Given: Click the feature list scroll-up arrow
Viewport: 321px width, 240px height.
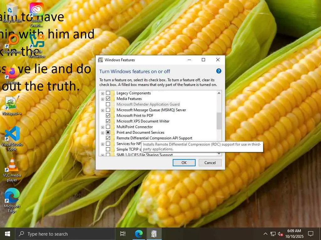Looking at the screenshot, I should pyautogui.click(x=219, y=93).
